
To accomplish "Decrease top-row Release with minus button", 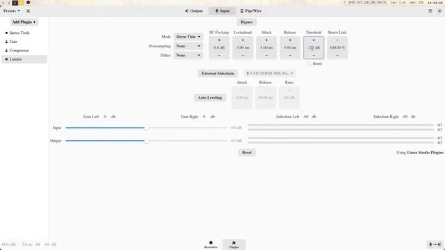I will [290, 56].
